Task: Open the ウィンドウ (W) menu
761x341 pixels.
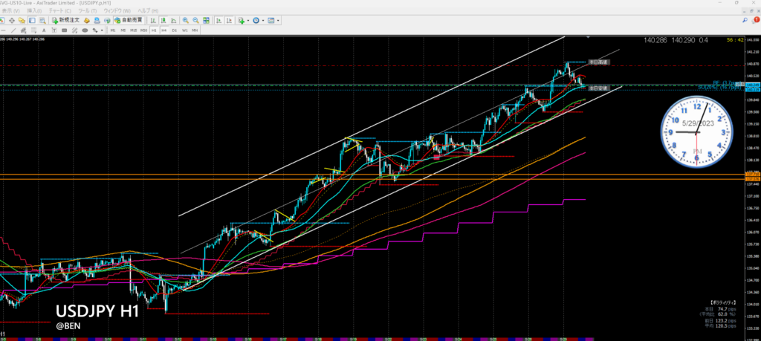Action: [x=117, y=10]
